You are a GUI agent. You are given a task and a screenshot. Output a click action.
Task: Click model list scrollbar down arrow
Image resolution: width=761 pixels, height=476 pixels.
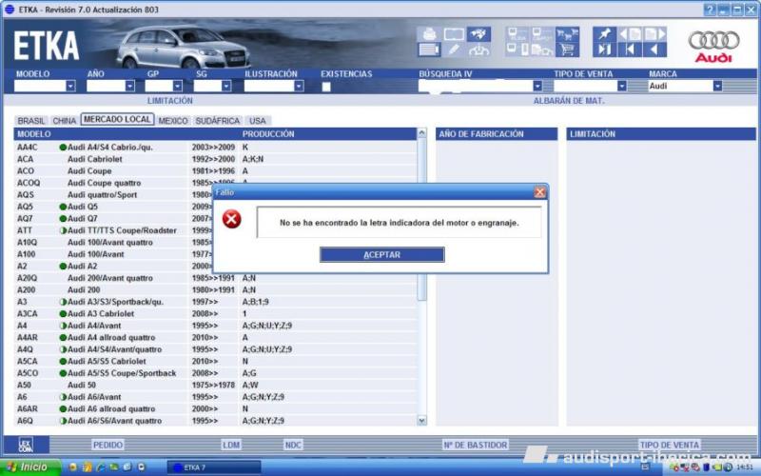tap(421, 421)
